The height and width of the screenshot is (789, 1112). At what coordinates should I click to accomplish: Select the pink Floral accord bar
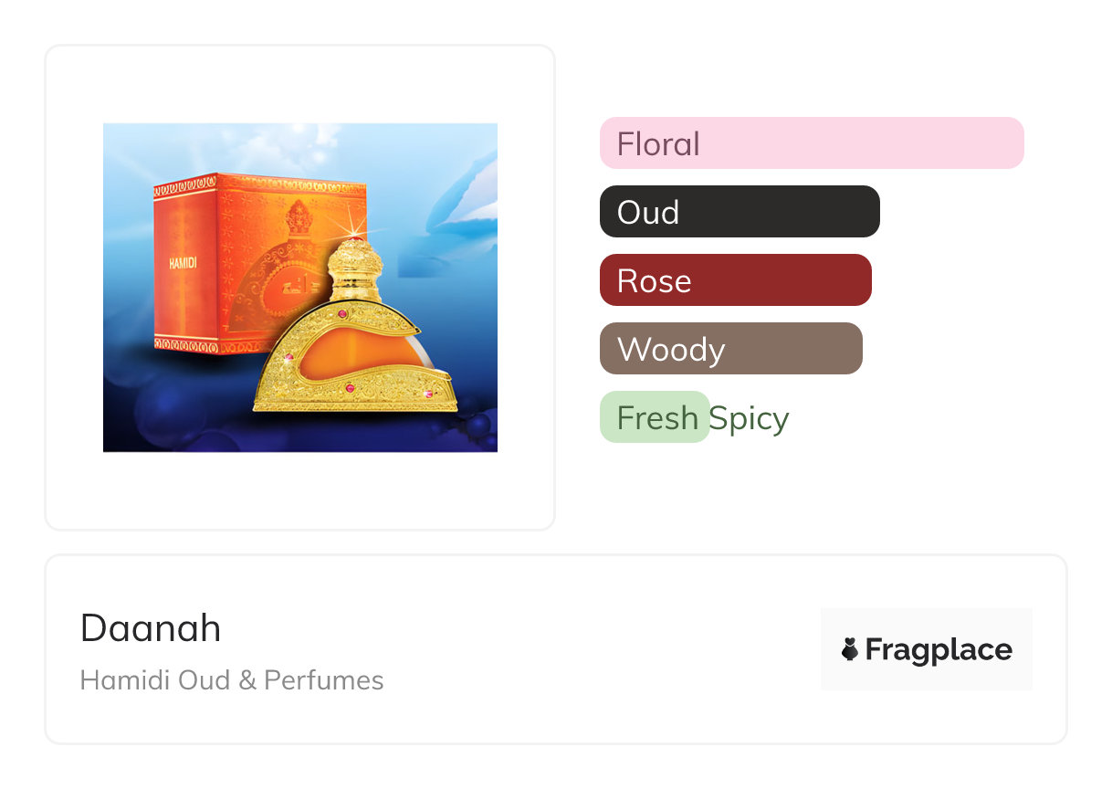tap(811, 143)
